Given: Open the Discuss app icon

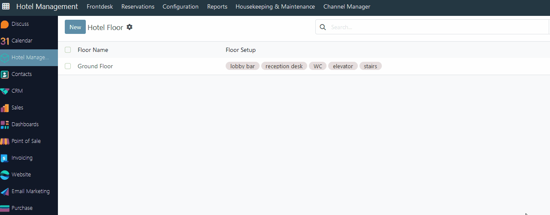Looking at the screenshot, I should point(5,24).
